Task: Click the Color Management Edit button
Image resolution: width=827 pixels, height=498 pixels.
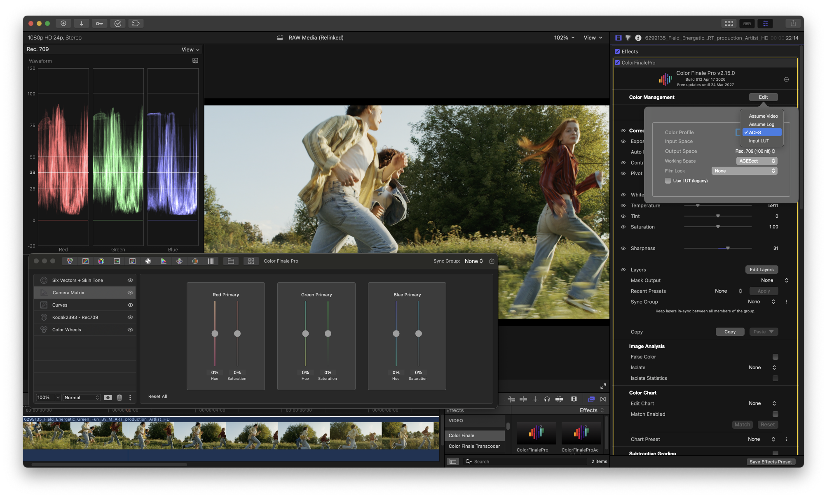Action: click(x=763, y=98)
